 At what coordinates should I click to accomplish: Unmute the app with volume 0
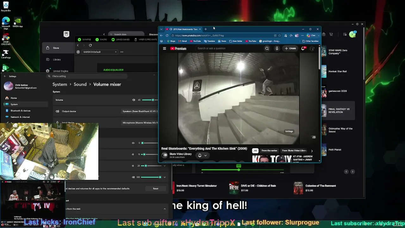(133, 143)
